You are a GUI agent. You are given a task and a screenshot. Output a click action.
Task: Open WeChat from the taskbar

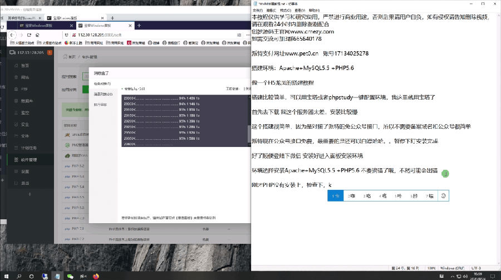(x=70, y=276)
